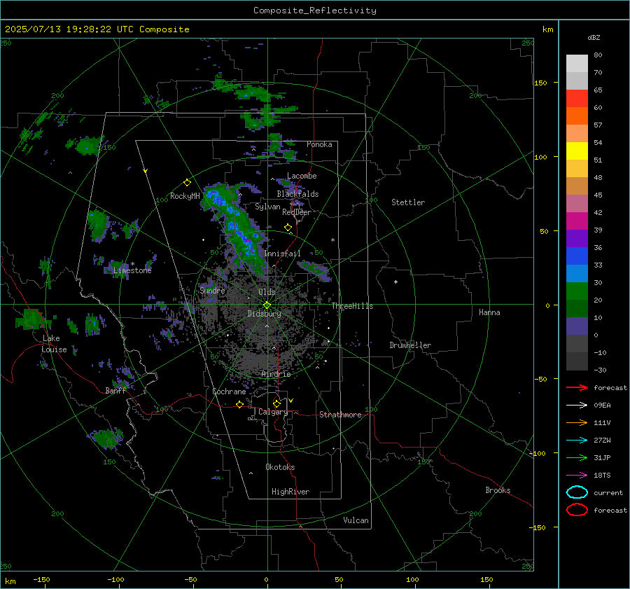Click the orange 57-60 dBZ legend swatch
Screen dimensions: 630x589
(577, 116)
